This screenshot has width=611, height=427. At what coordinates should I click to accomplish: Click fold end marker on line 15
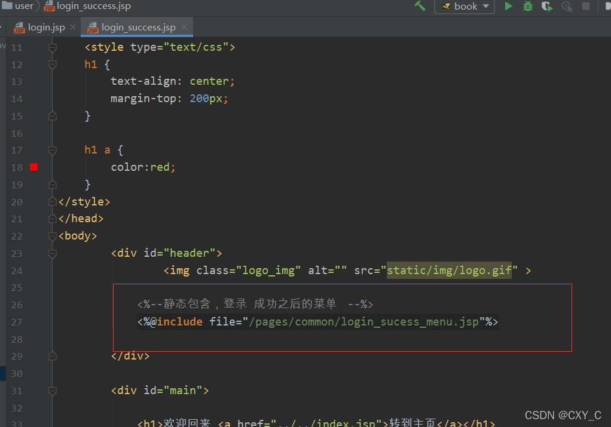(x=52, y=116)
